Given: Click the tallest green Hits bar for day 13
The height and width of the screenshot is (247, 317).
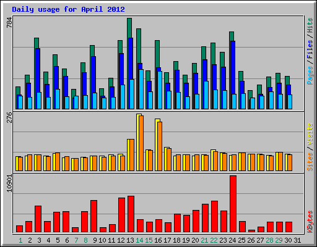Looking at the screenshot, I should 129,28.
